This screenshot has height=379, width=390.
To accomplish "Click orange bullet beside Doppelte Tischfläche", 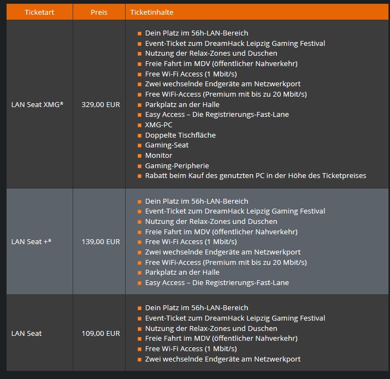I will (140, 135).
